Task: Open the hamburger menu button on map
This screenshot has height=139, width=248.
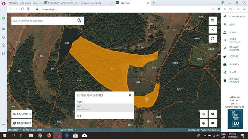Action: tap(213, 20)
